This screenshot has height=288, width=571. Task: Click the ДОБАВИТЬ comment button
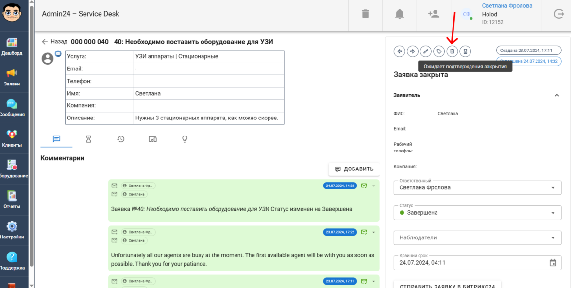tap(354, 169)
